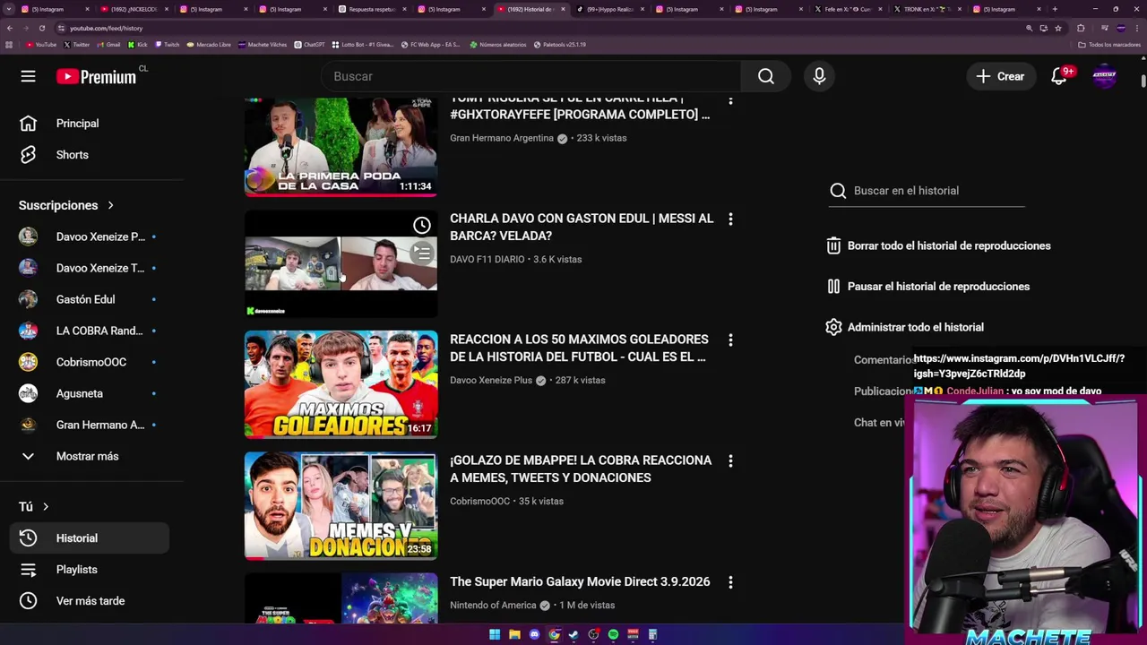
Task: Click the Ver más tarde clock icon
Action: point(28,600)
